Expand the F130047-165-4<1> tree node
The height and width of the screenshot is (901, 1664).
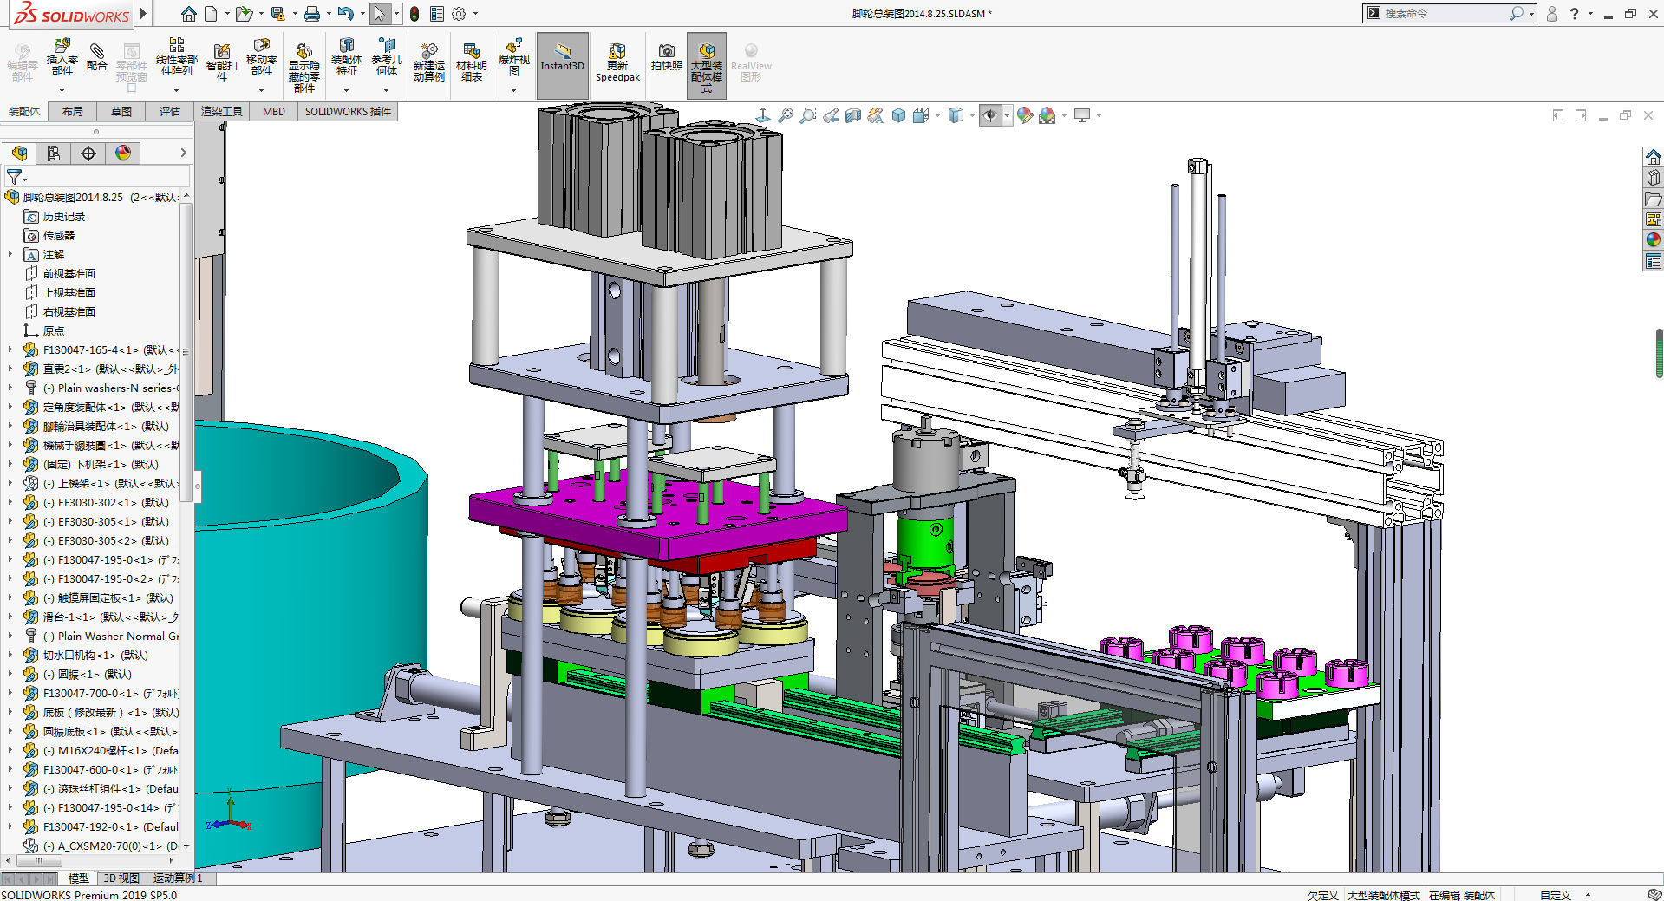(10, 349)
